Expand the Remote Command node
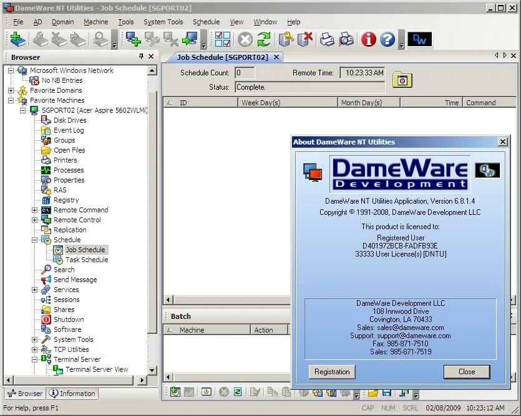521x416 pixels. point(34,210)
